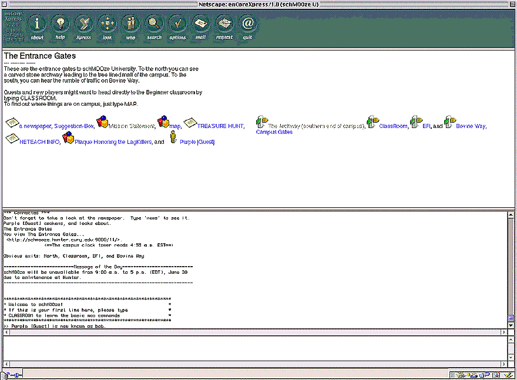Viewport: 517px width, 380px height.
Task: Click 'The Entrance Gates' room heading
Action: coord(40,56)
